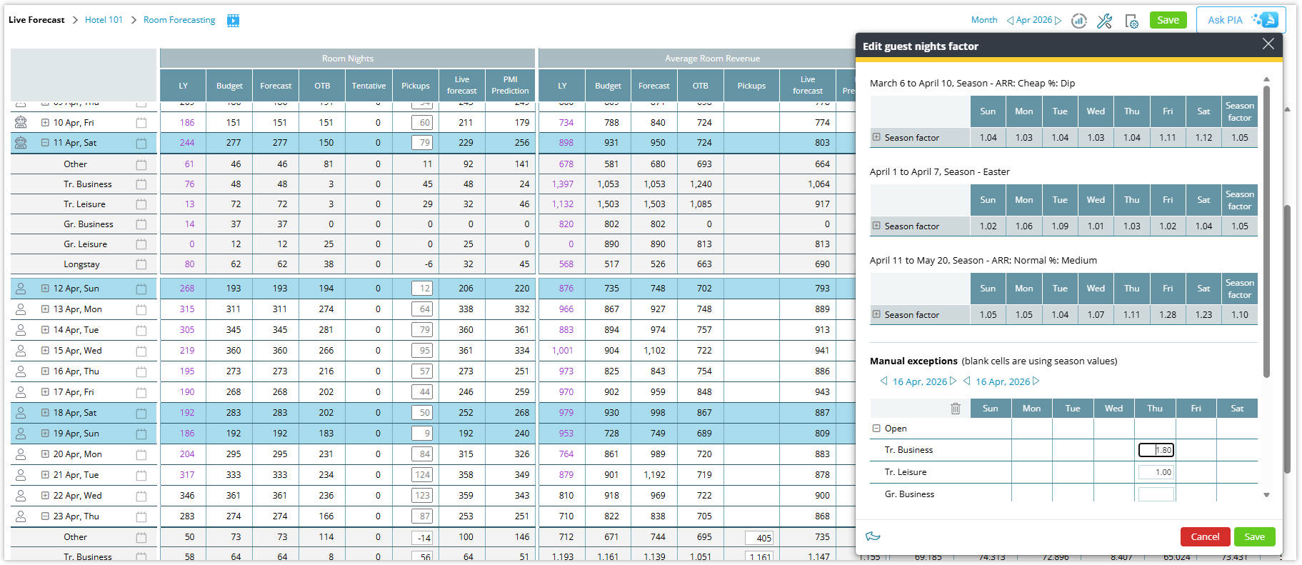The height and width of the screenshot is (565, 1302).
Task: Click the person icon on 14 Apr, Tue row
Action: 21,330
